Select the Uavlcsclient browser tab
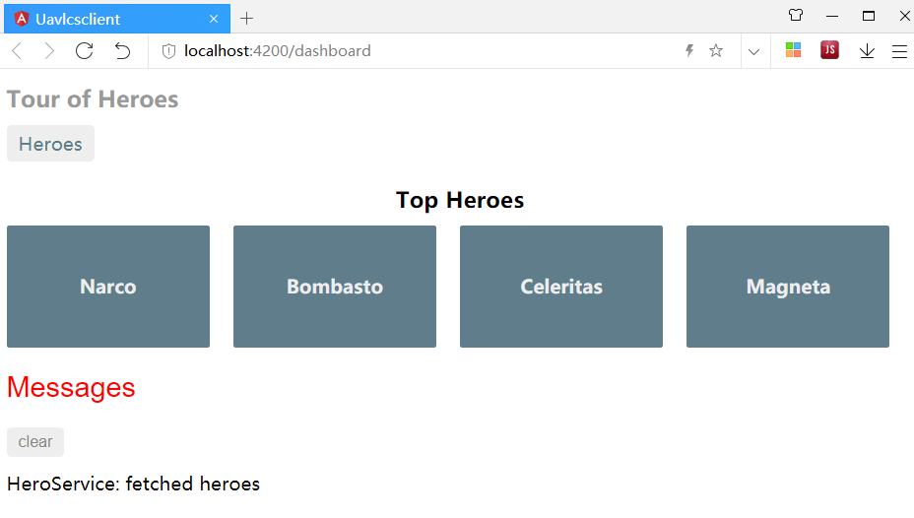Screen dimensions: 914x518 (x=108, y=19)
